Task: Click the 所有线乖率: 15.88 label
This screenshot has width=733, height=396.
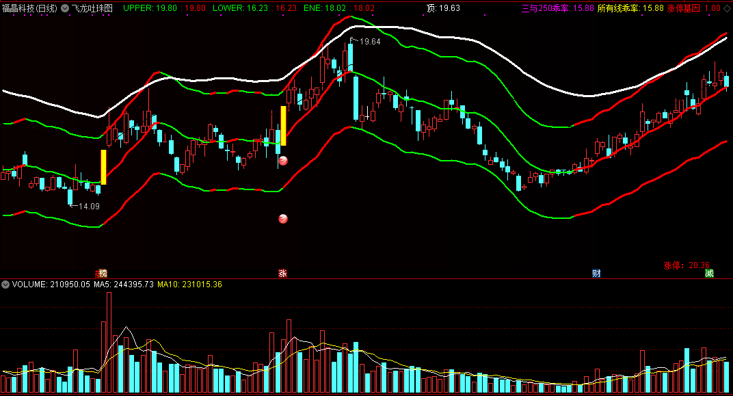Action: (630, 8)
